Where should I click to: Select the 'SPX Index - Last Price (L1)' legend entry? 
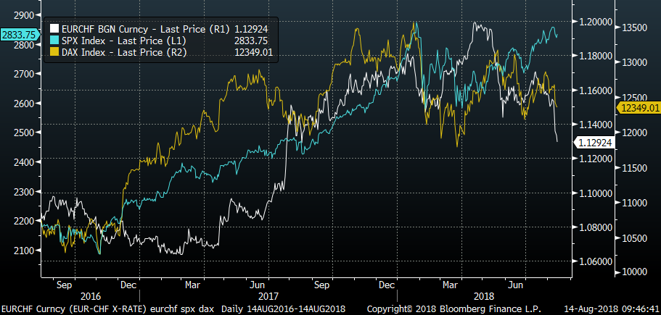click(x=124, y=41)
